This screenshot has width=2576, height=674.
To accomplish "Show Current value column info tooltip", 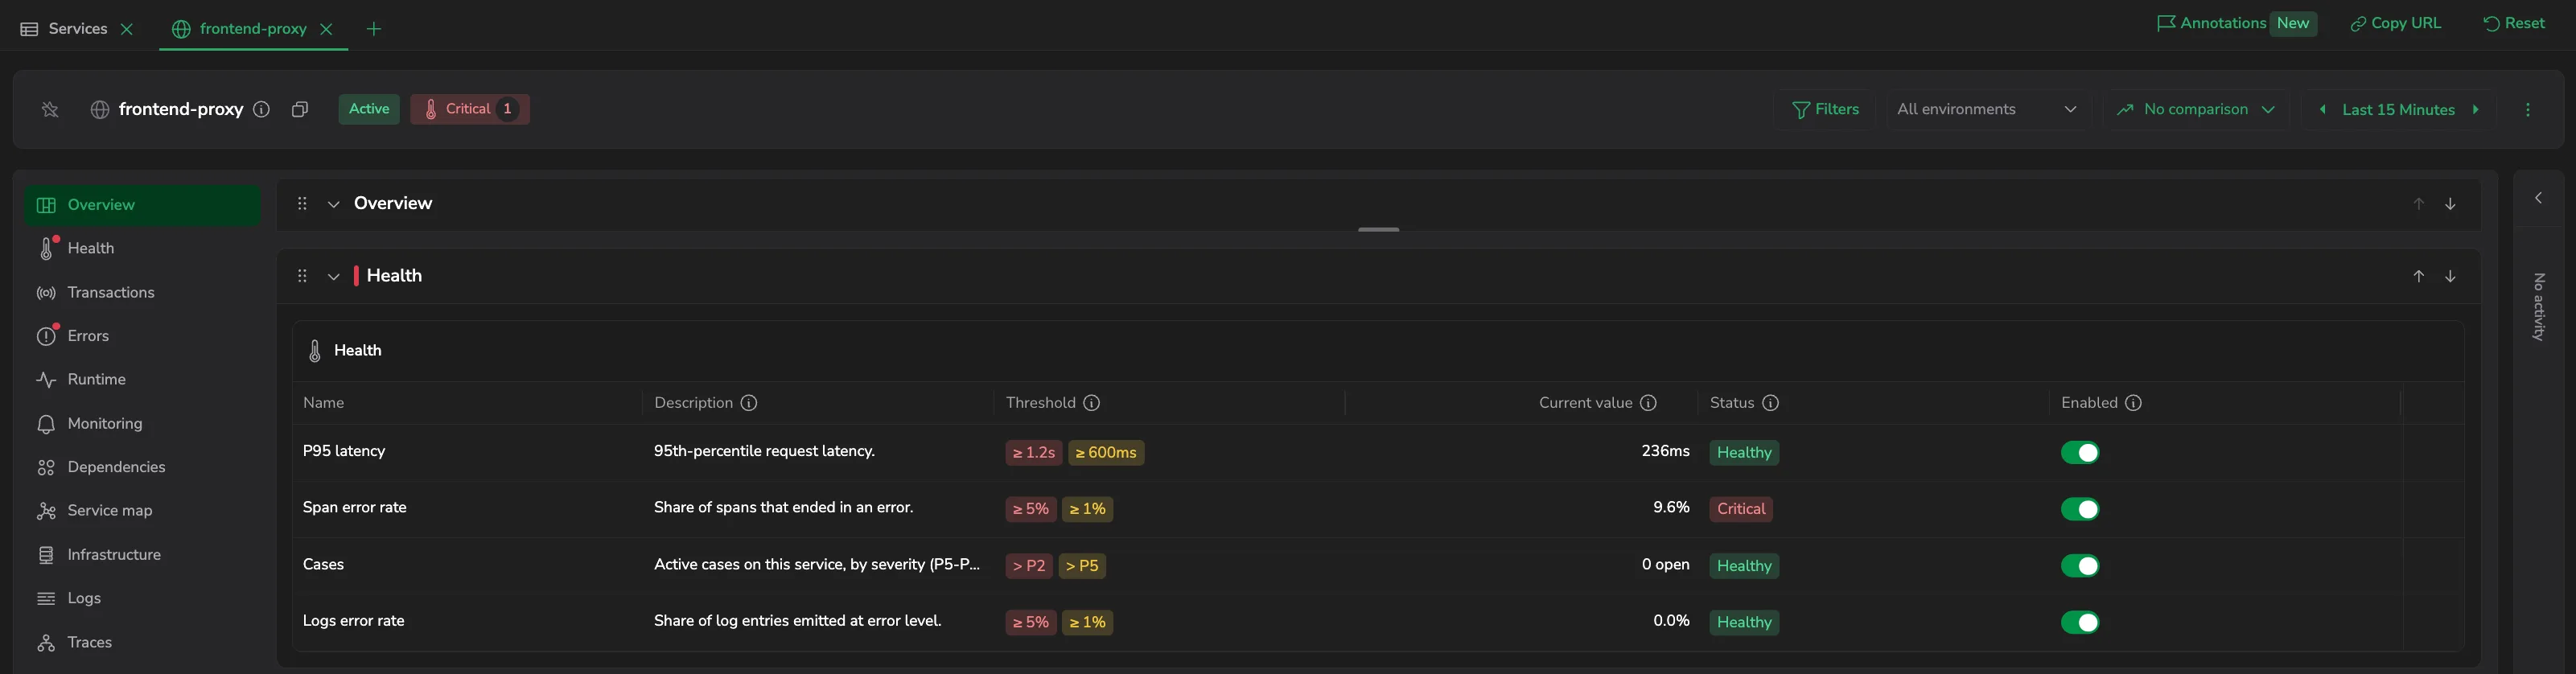I will tap(1649, 403).
